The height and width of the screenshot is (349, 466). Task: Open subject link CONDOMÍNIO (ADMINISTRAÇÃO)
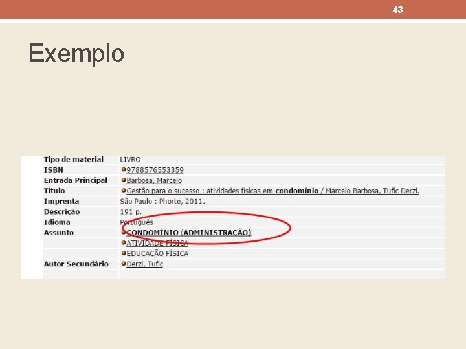click(189, 233)
